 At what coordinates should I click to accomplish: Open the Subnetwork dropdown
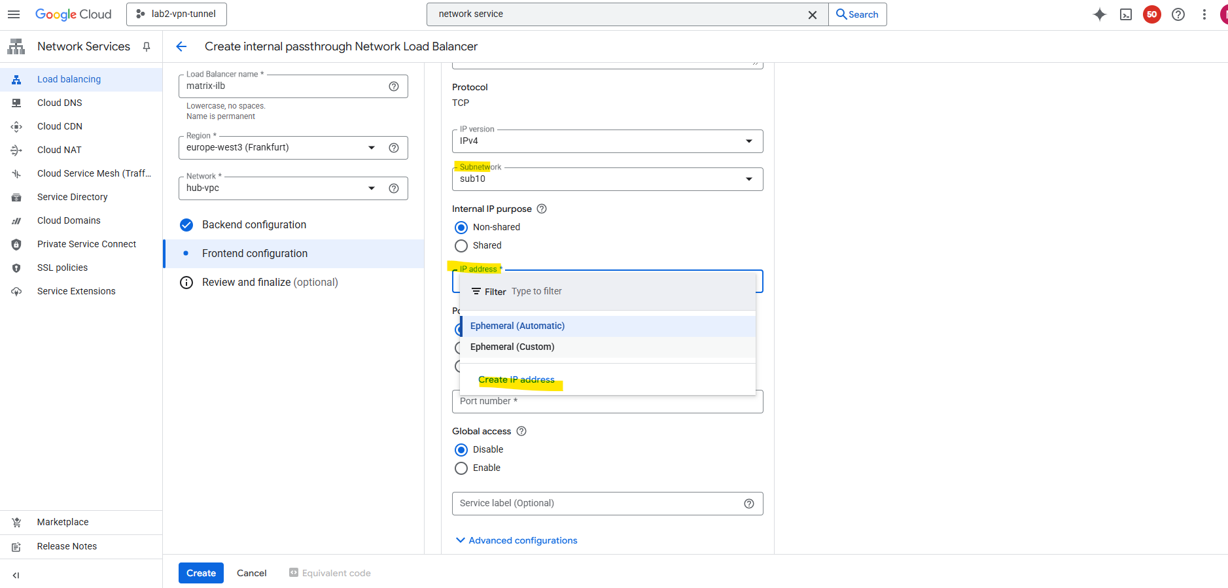(606, 179)
